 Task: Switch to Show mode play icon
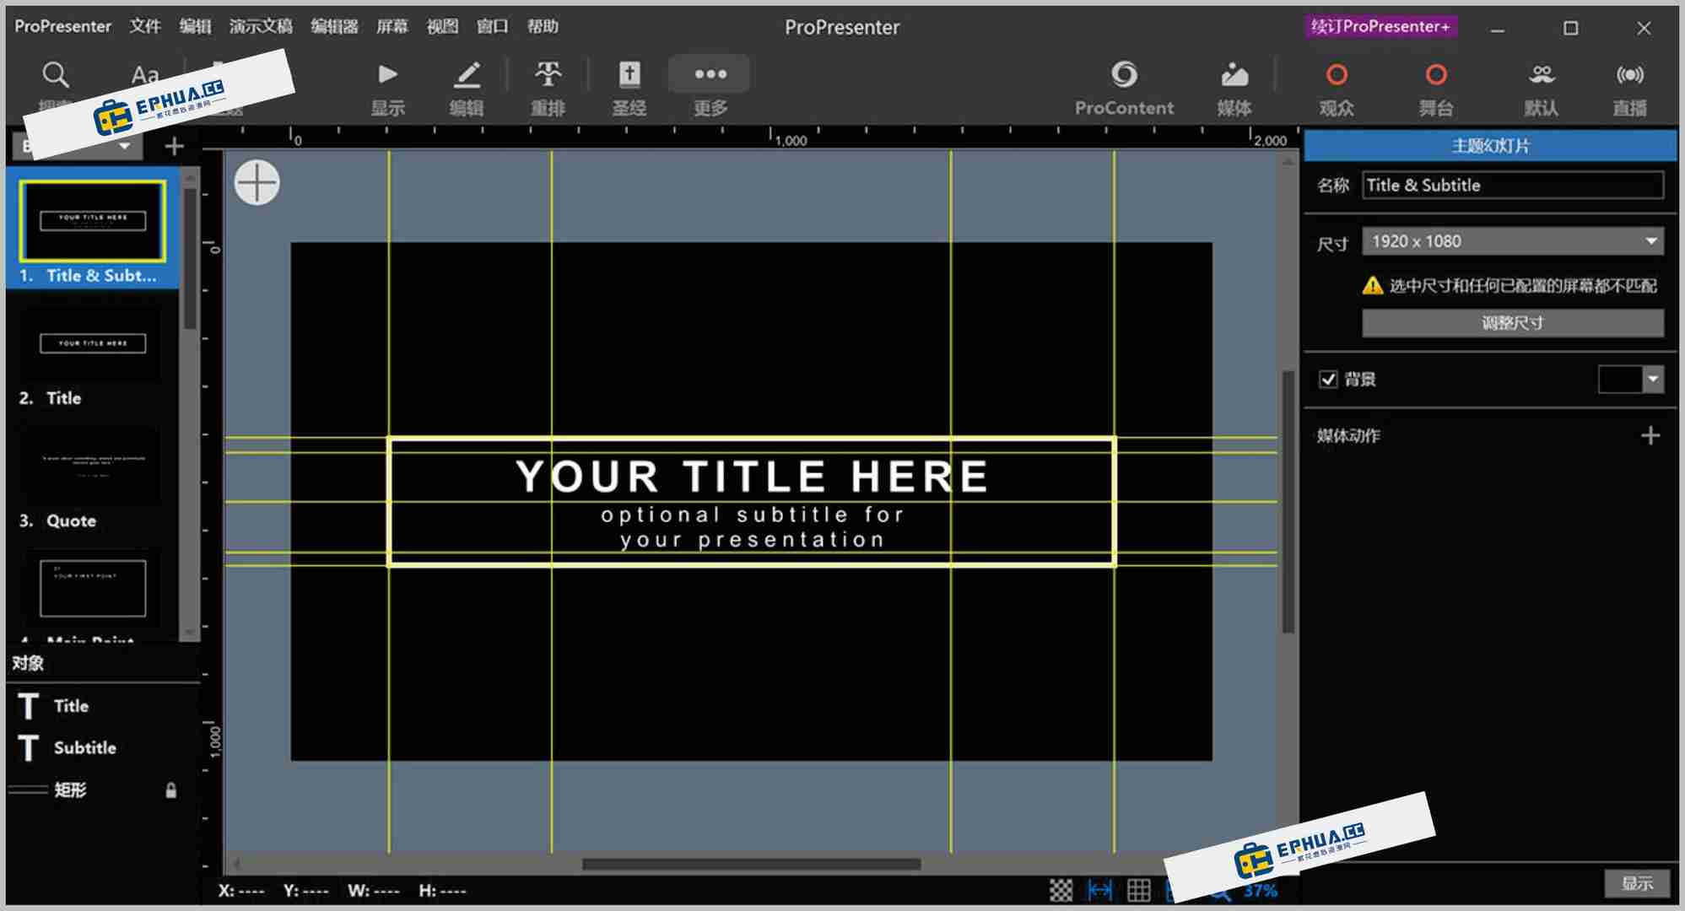tap(387, 75)
